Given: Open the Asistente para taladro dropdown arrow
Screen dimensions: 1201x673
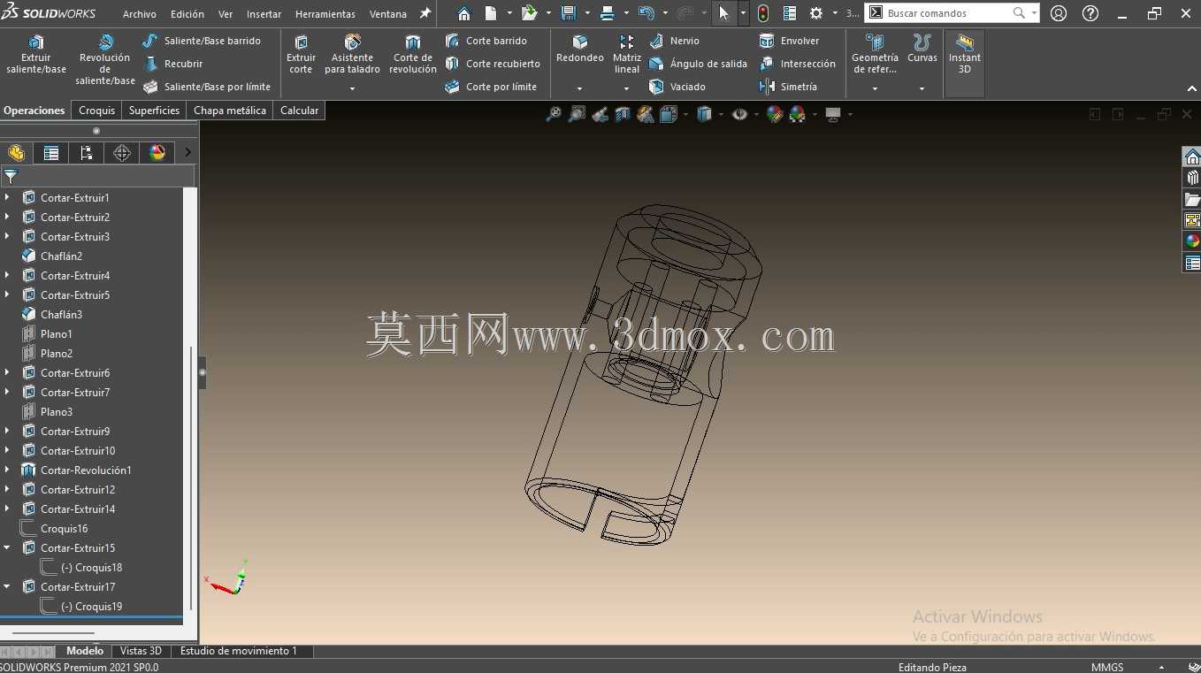Looking at the screenshot, I should (x=352, y=88).
